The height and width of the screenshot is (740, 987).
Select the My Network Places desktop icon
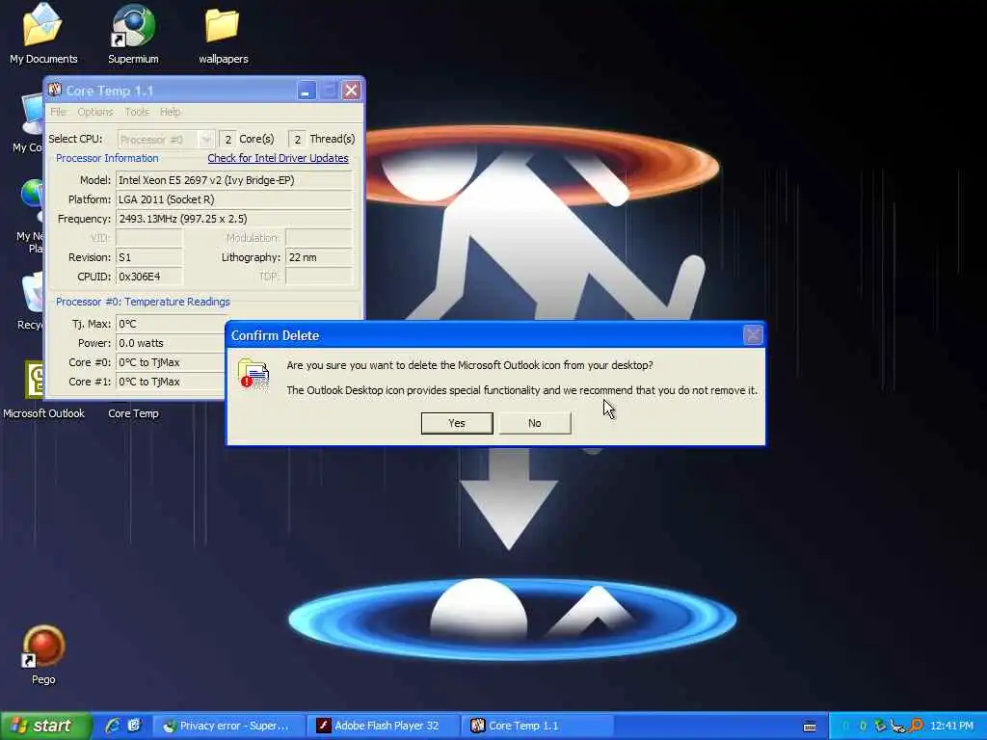point(30,216)
